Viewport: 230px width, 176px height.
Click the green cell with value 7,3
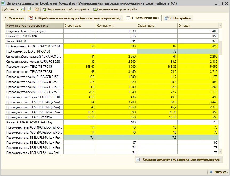click(157, 138)
